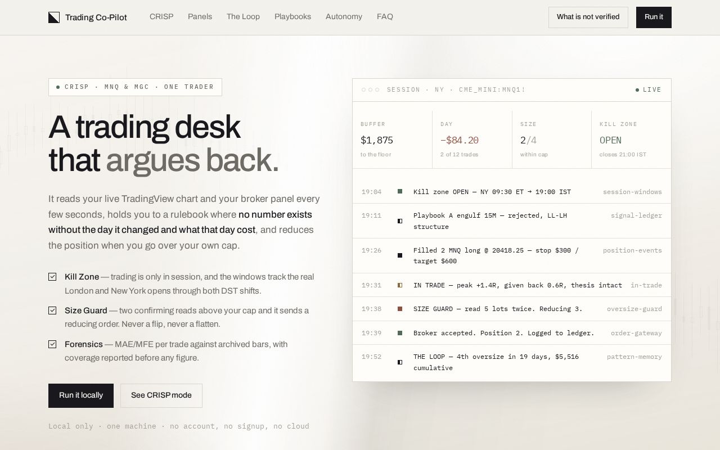
Task: Click the half-filled icon at 19:11 row
Action: point(400,221)
